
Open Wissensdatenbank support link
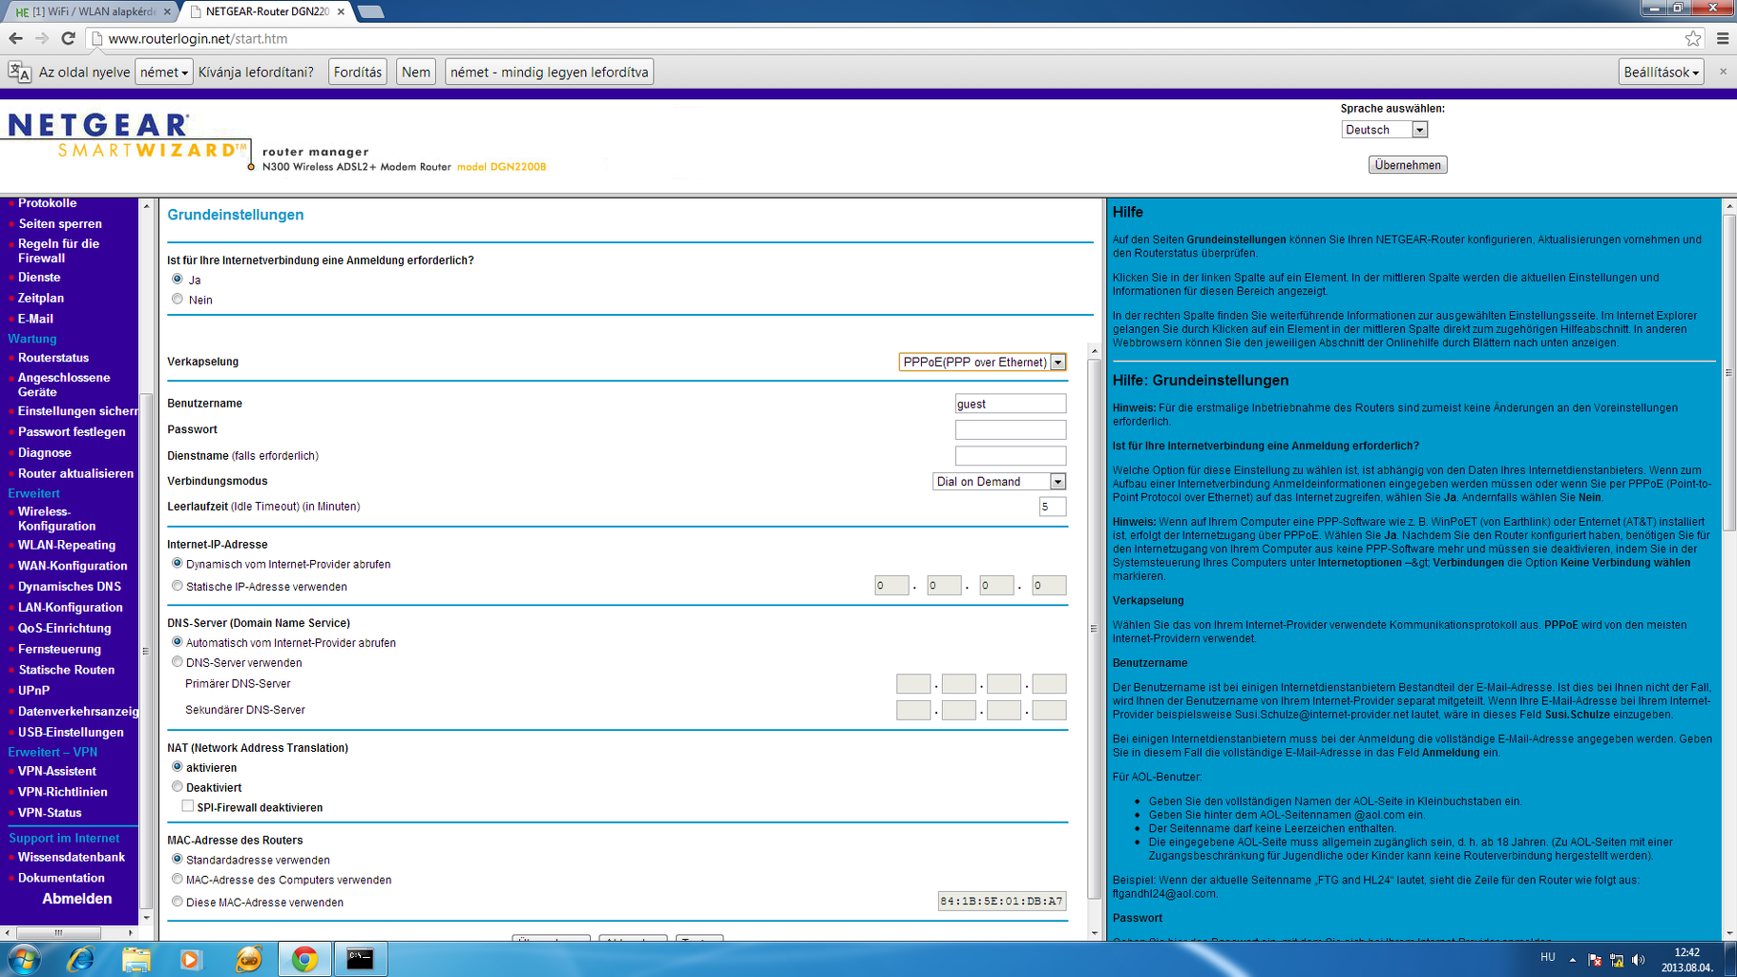pyautogui.click(x=72, y=858)
